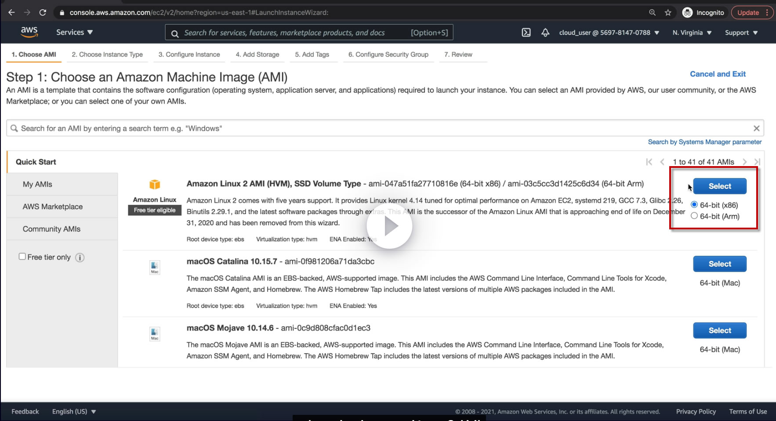Viewport: 776px width, 421px height.
Task: Click the 1 to 41 of 41 AMIs text
Action: point(703,162)
